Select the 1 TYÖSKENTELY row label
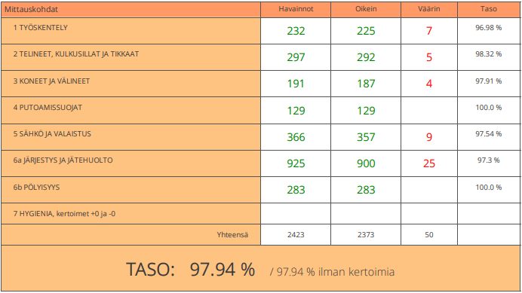The image size is (522, 293). (41, 28)
